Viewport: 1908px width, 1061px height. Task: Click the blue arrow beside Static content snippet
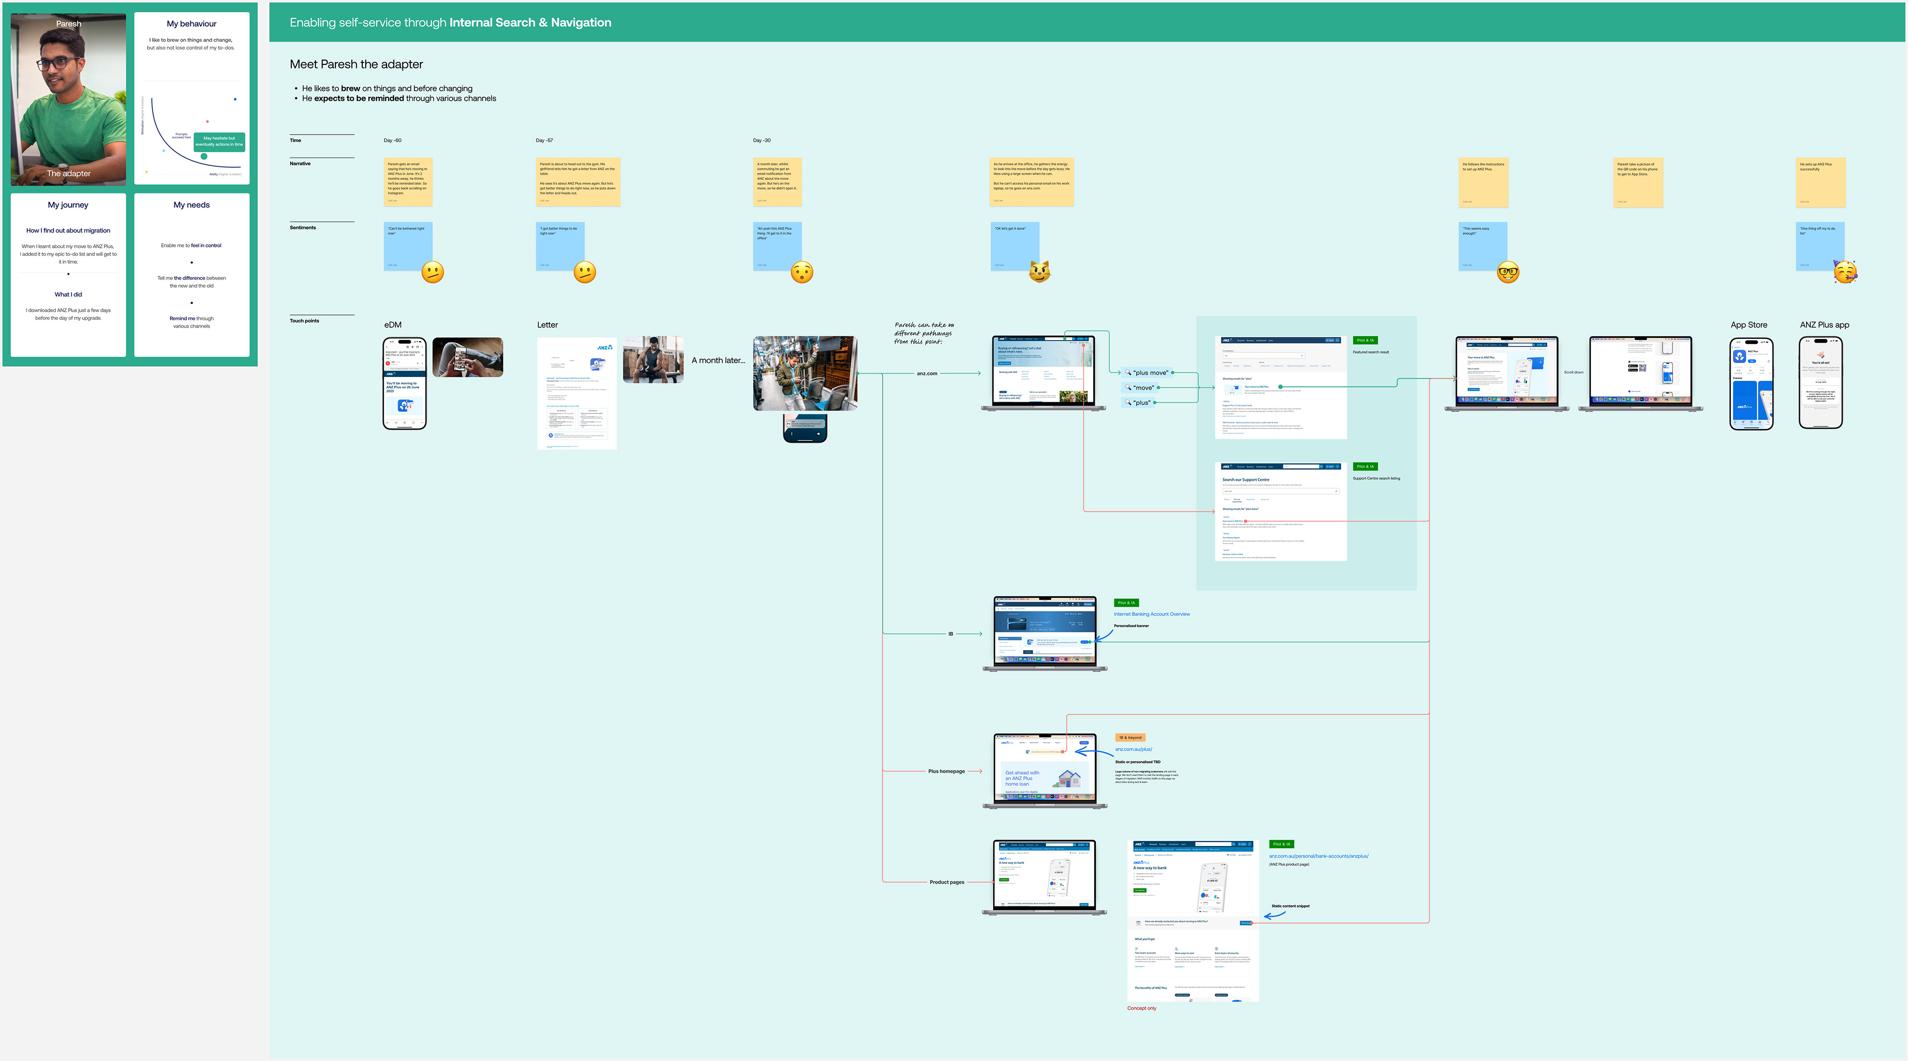pos(1274,916)
